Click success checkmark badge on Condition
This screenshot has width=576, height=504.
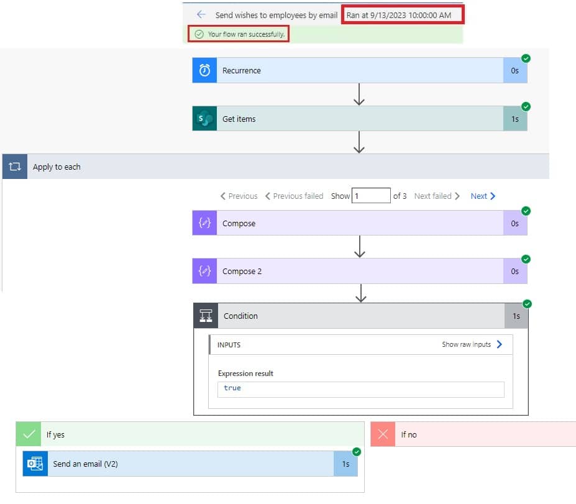pyautogui.click(x=527, y=304)
